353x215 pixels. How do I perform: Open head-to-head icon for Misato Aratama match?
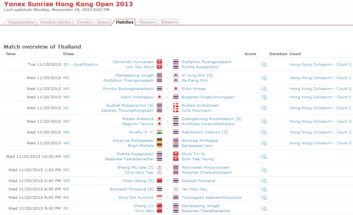pos(263,121)
